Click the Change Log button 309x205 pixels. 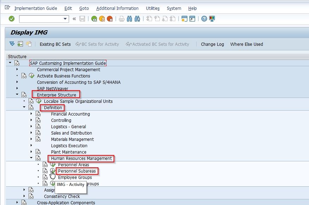tap(212, 44)
